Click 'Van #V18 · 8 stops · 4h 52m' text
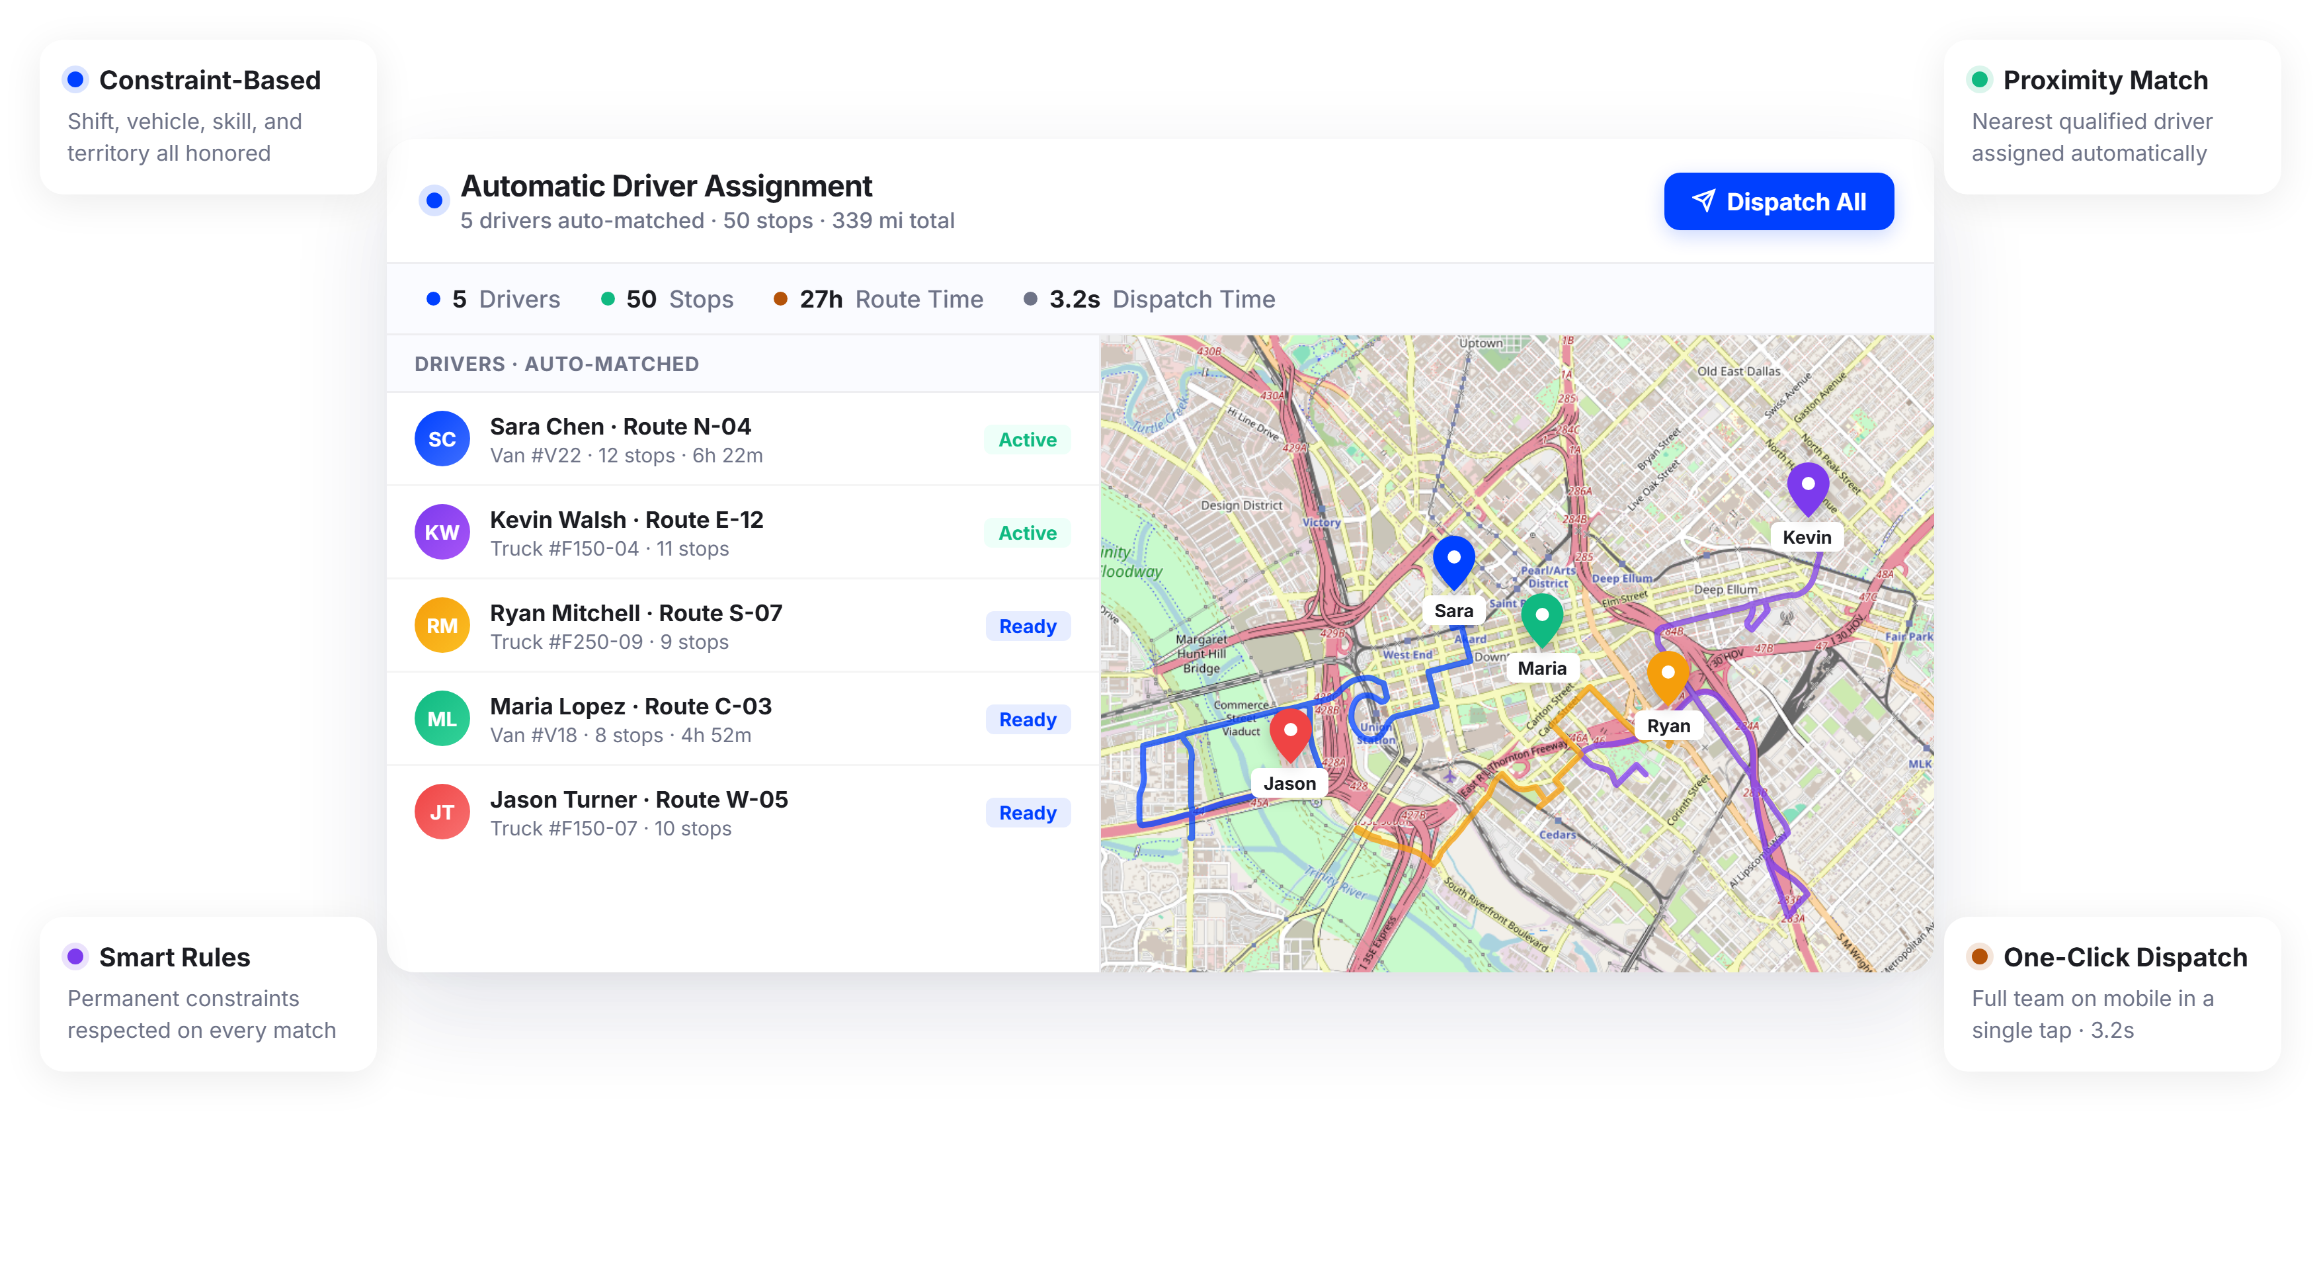 click(621, 736)
